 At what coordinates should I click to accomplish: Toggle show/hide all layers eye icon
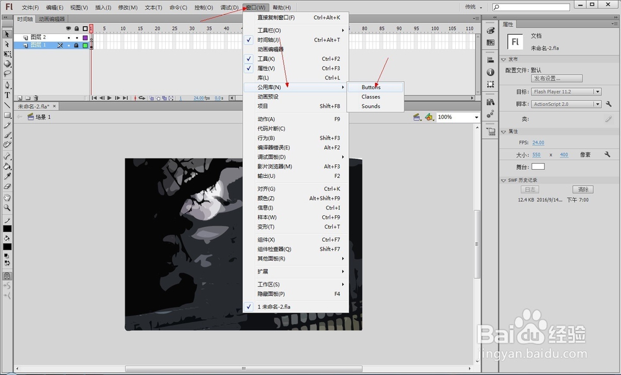click(x=68, y=29)
